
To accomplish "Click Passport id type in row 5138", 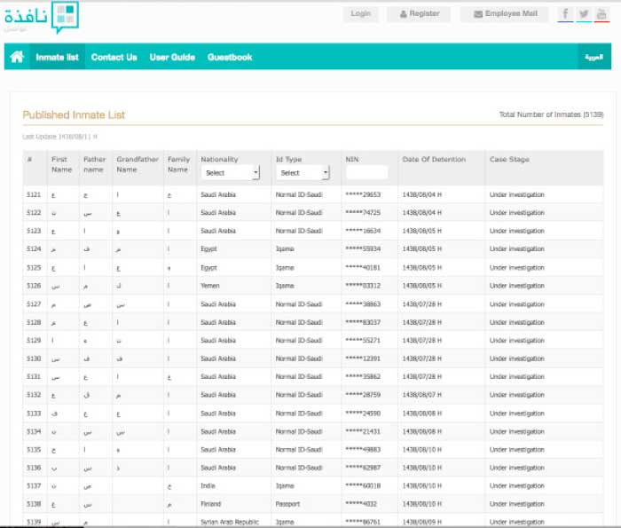I will coord(287,504).
